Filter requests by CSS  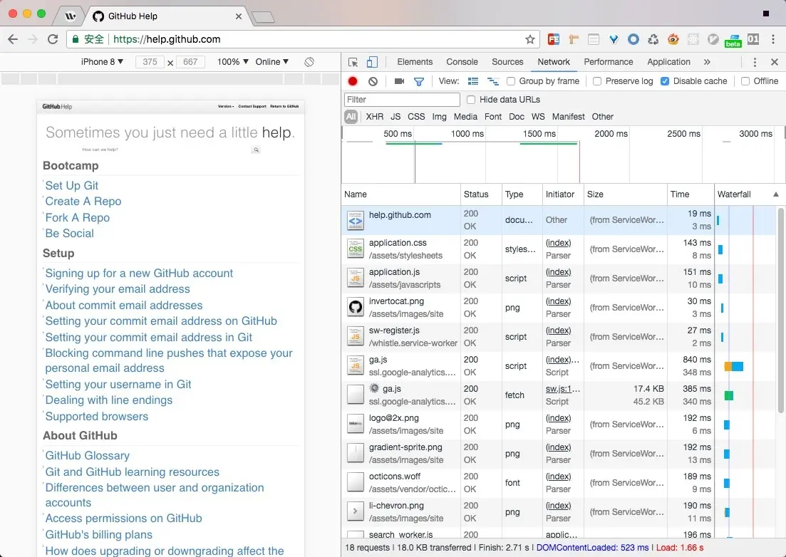point(416,117)
